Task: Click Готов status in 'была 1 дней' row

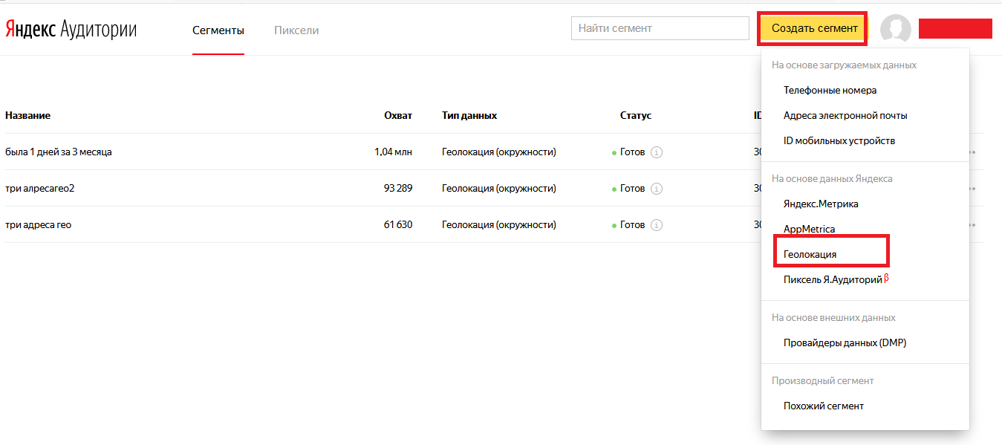Action: [632, 152]
